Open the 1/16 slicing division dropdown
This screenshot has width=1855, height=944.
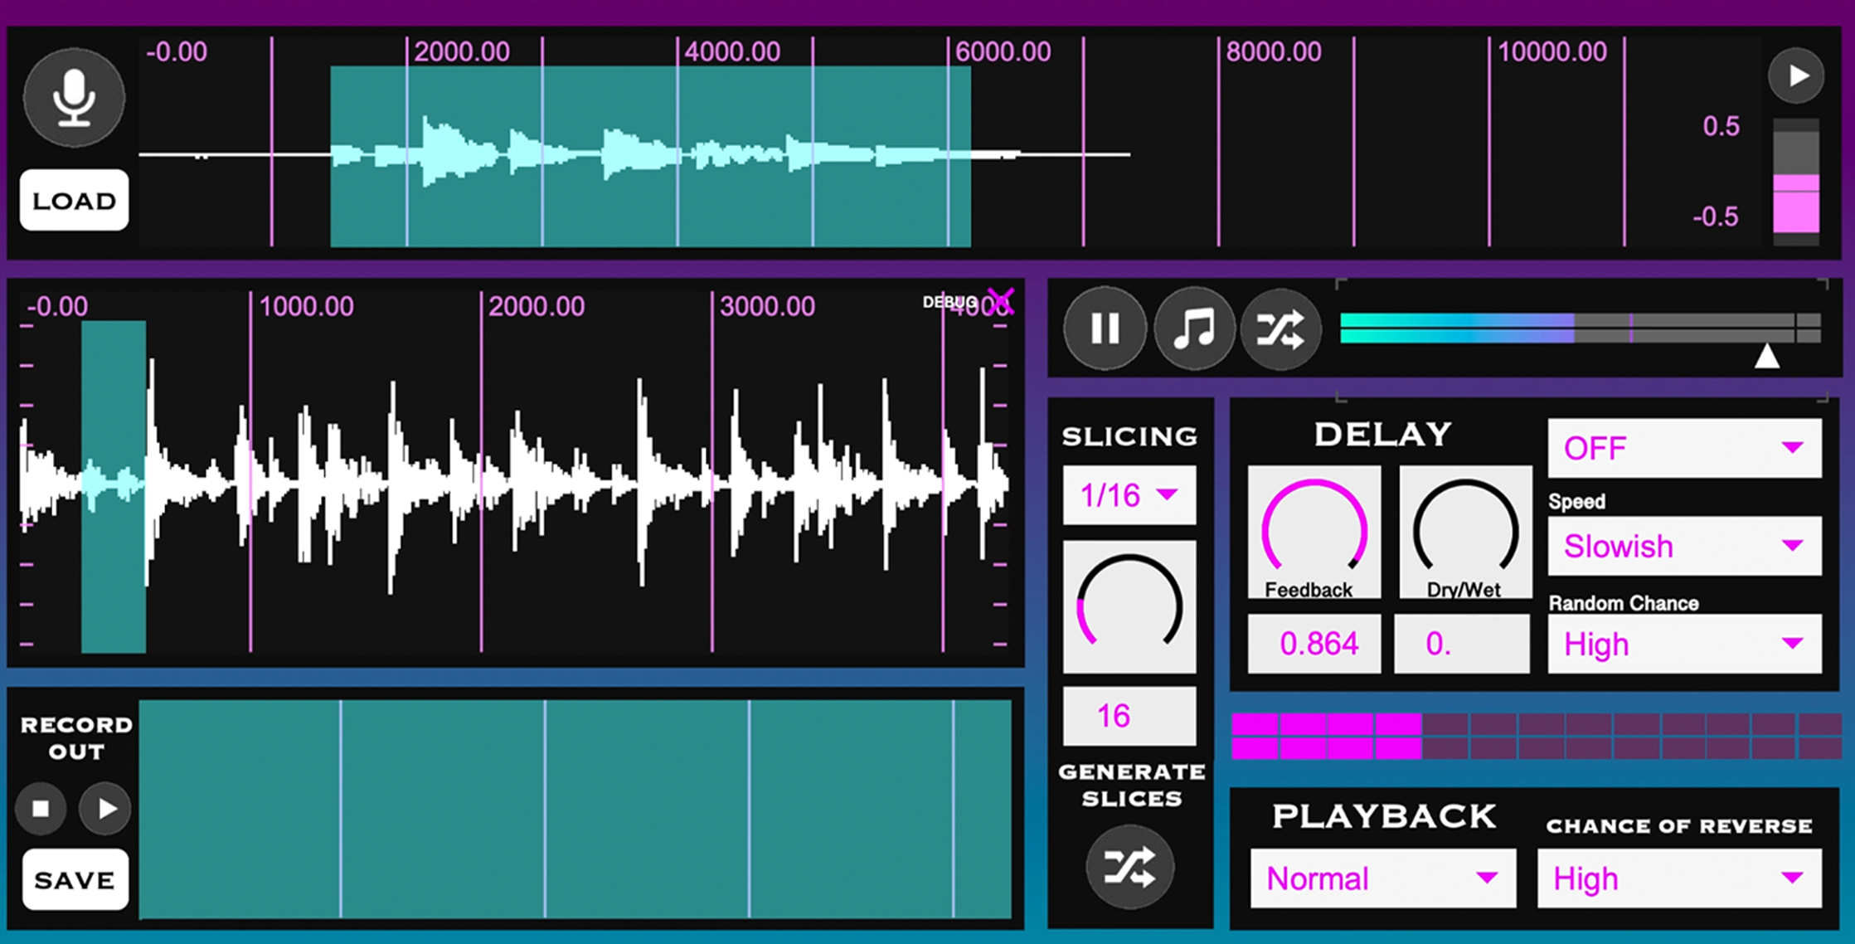[x=1129, y=495]
